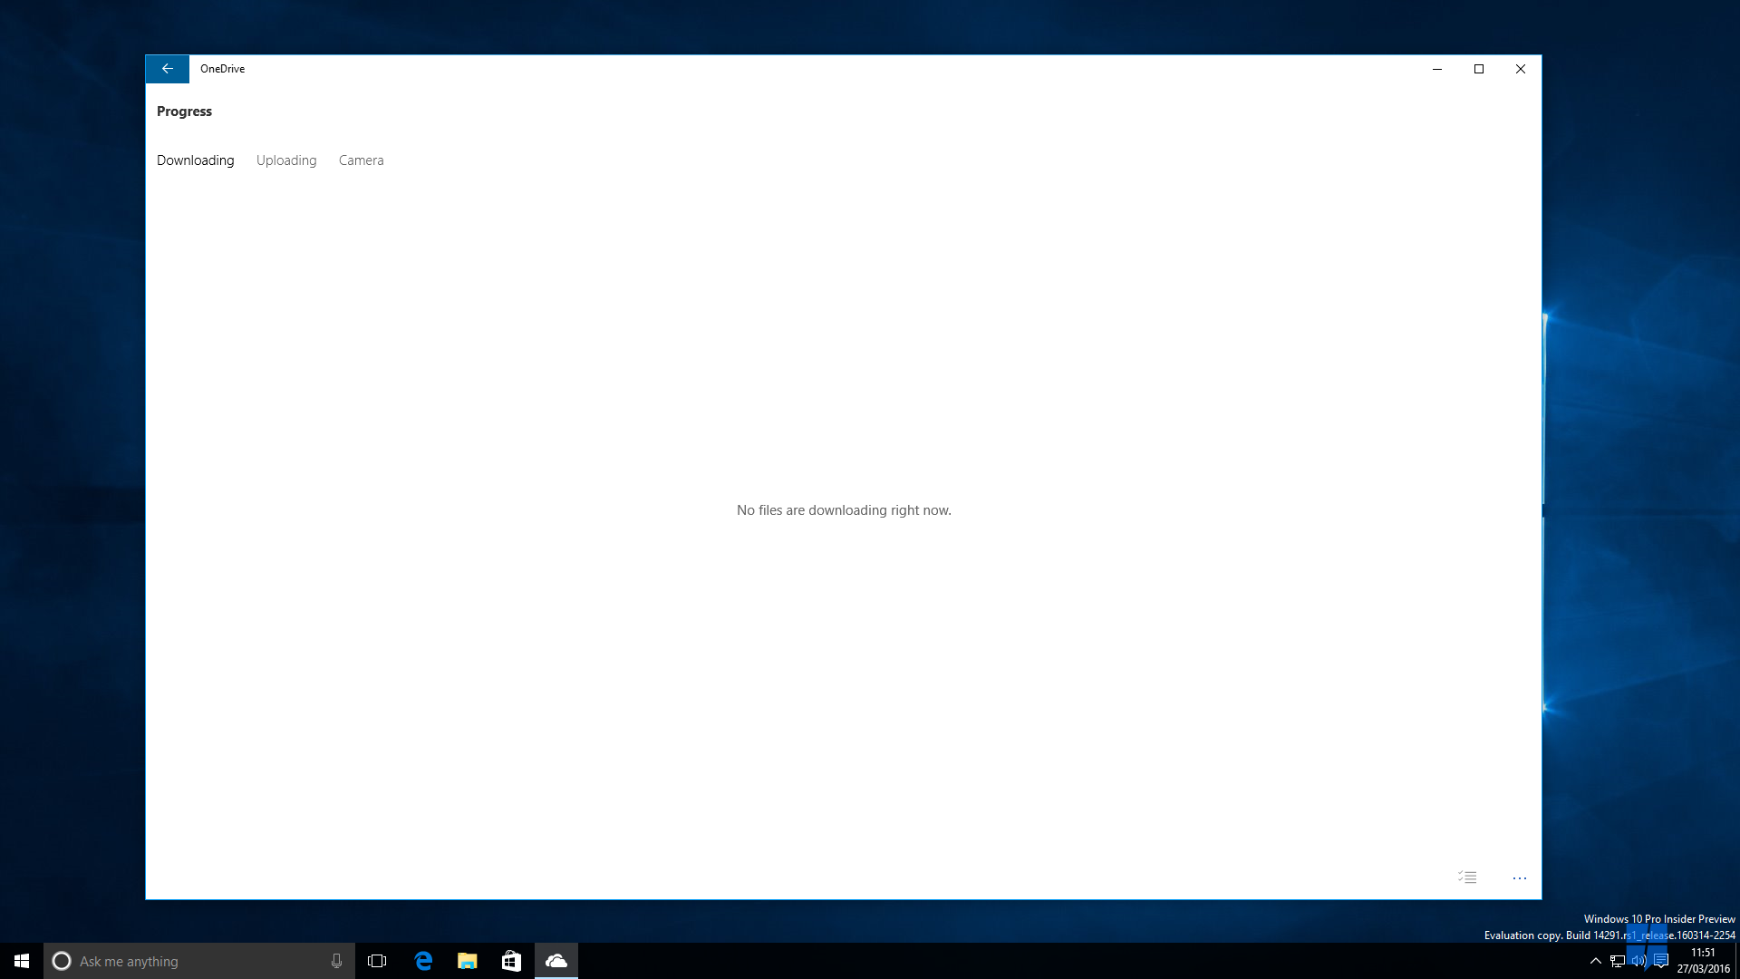Switch to the Uploading tab

point(285,160)
